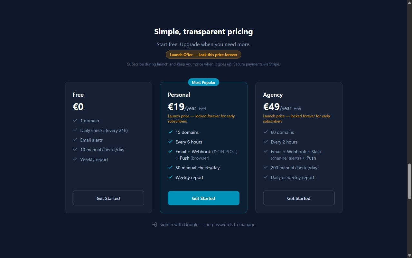Viewport: 412px width, 258px height.
Task: Click the checkmark beside "Daily or weekly report"
Action: click(266, 177)
